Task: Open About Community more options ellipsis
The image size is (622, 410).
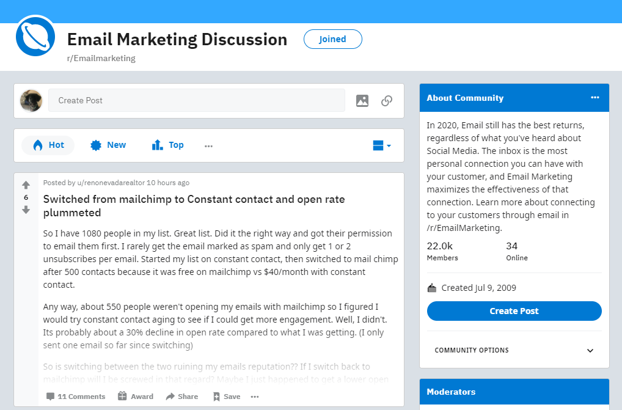Action: click(595, 98)
